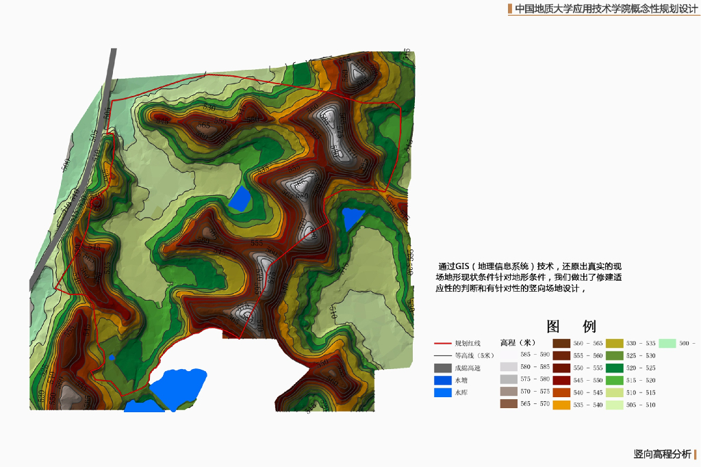Image resolution: width=701 pixels, height=467 pixels.
Task: Select the 575 - 580 elevation swatch
Action: coord(509,379)
